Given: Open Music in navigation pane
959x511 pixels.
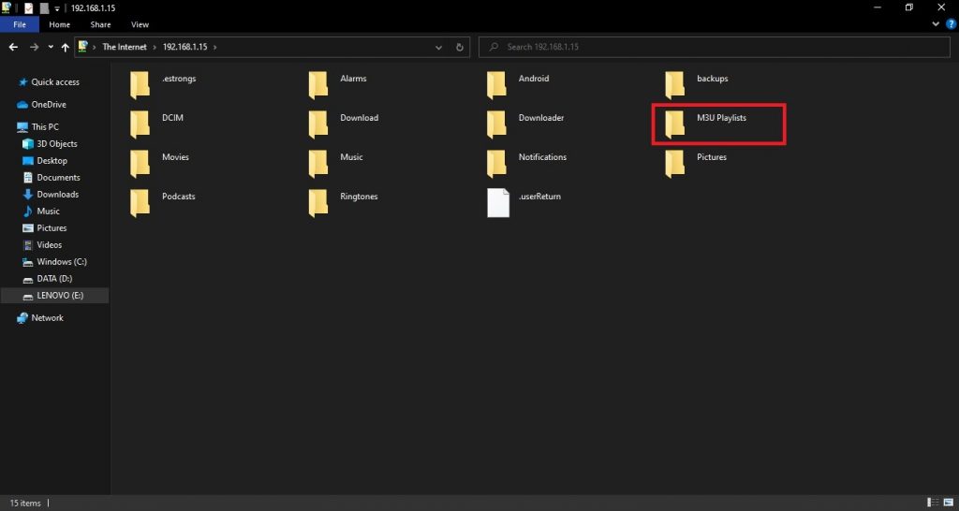Looking at the screenshot, I should point(49,211).
